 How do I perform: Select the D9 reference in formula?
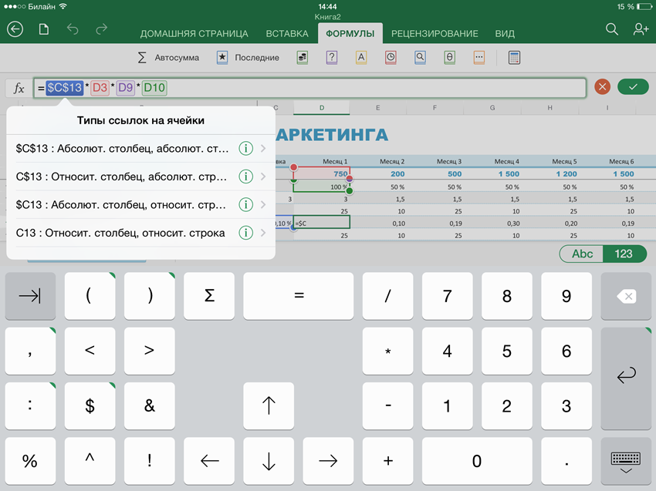126,88
